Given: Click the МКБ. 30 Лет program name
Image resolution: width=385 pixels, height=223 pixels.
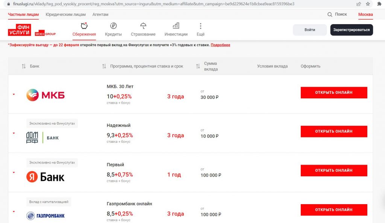Looking at the screenshot, I should point(120,86).
